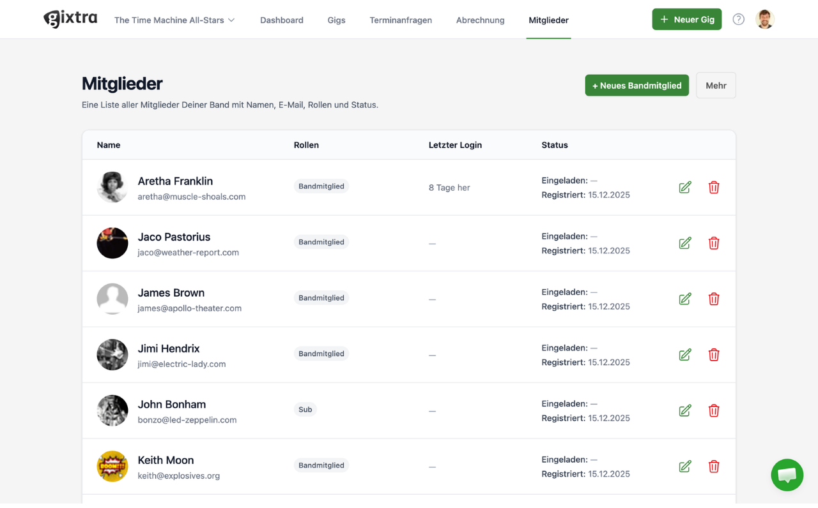The height and width of the screenshot is (508, 818).
Task: Open the Terminanfragen tab
Action: coord(401,20)
